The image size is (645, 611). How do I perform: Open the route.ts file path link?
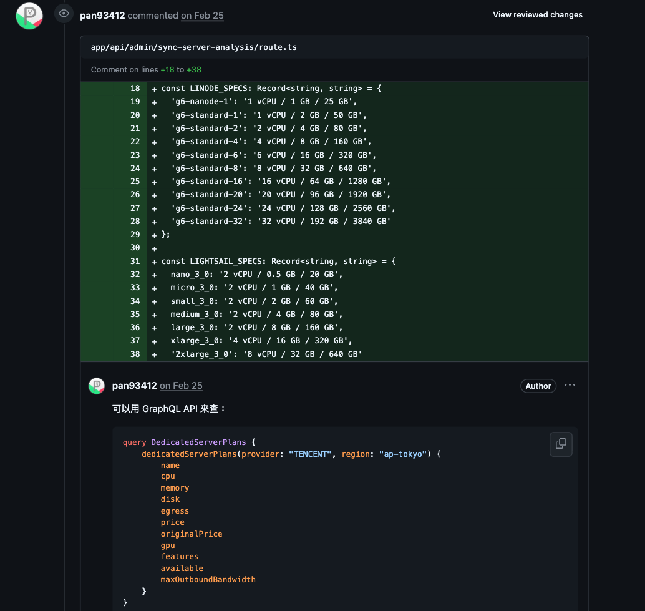point(193,47)
